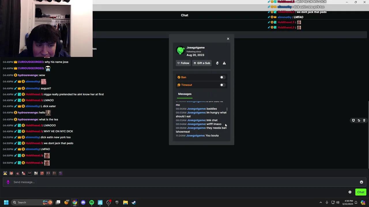The image size is (369, 207).
Task: Click the trash delete message icon
Action: tap(364, 120)
